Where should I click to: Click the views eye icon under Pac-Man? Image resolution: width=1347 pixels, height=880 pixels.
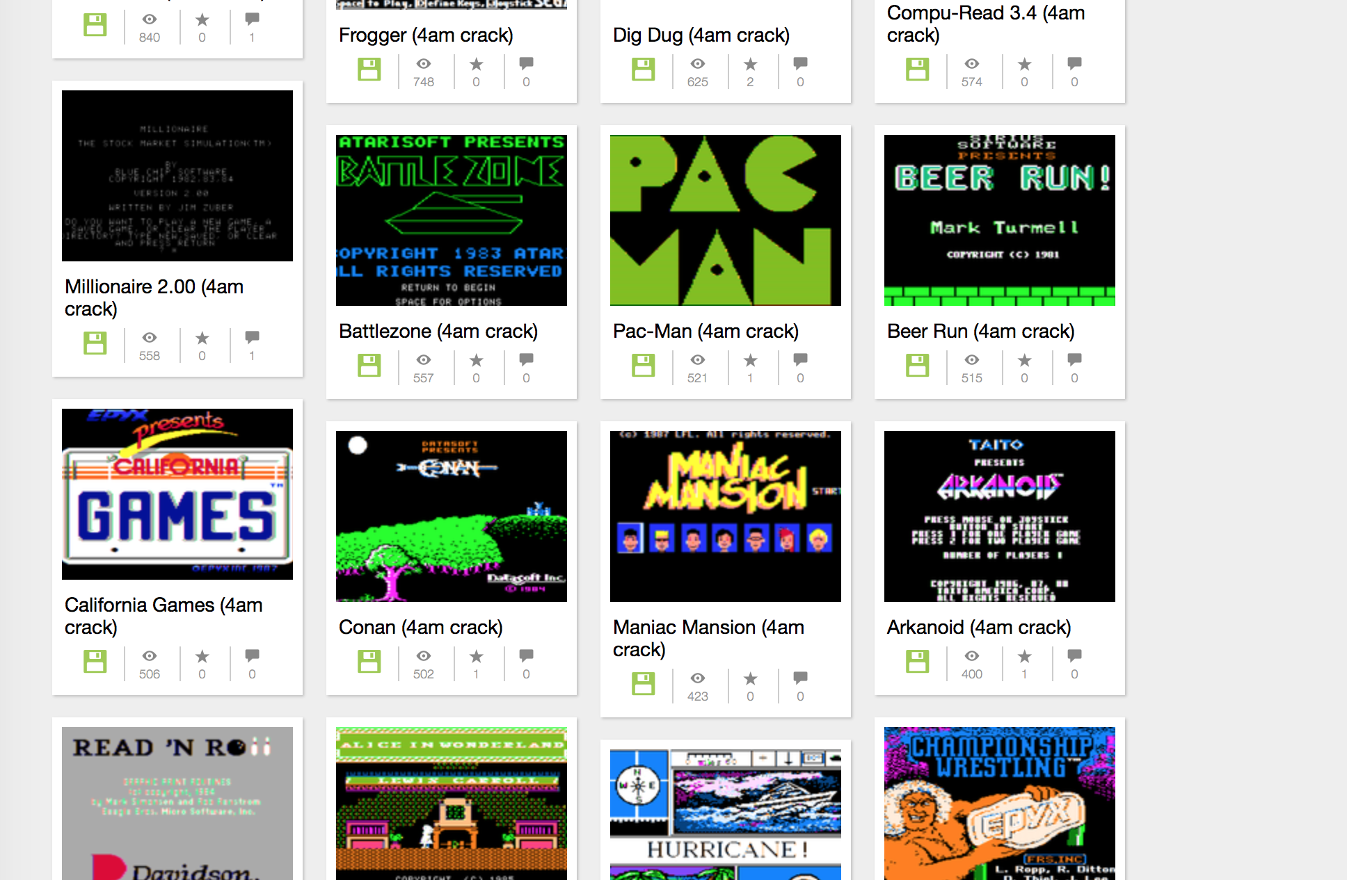(x=697, y=360)
